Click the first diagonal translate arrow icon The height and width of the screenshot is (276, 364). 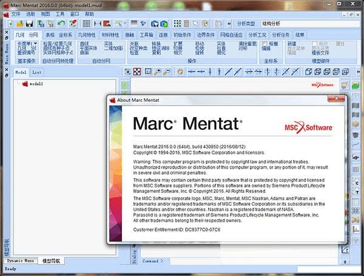(x=229, y=72)
